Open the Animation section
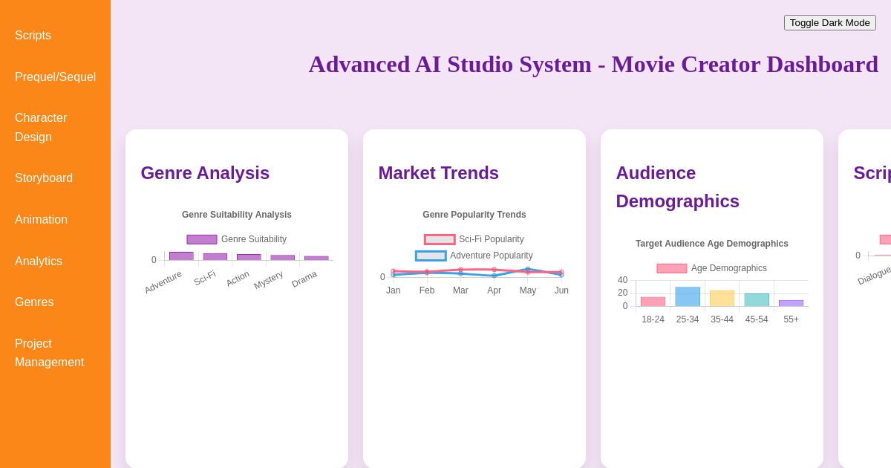Viewport: 891px width, 468px height. click(x=41, y=220)
